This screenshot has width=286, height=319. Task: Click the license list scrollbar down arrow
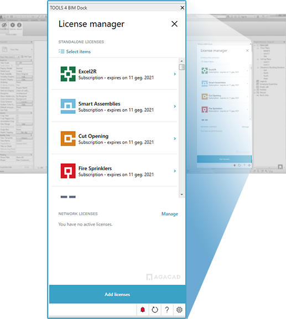coord(181,195)
